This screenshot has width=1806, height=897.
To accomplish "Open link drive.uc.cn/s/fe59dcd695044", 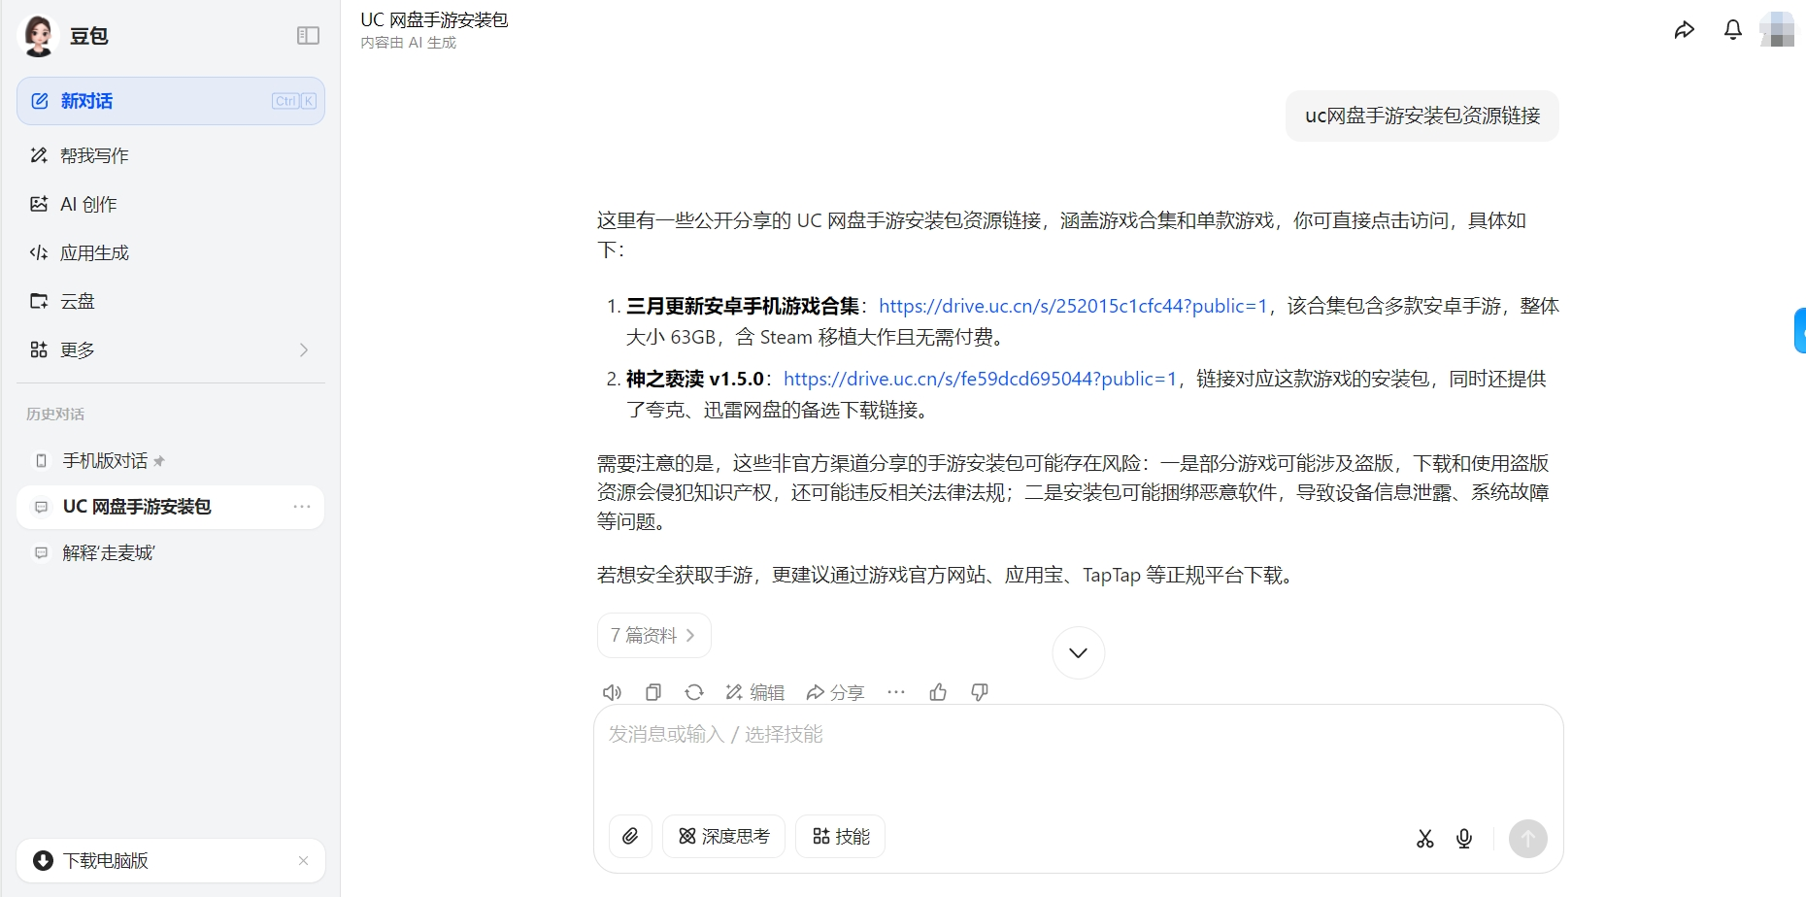I will point(980,379).
